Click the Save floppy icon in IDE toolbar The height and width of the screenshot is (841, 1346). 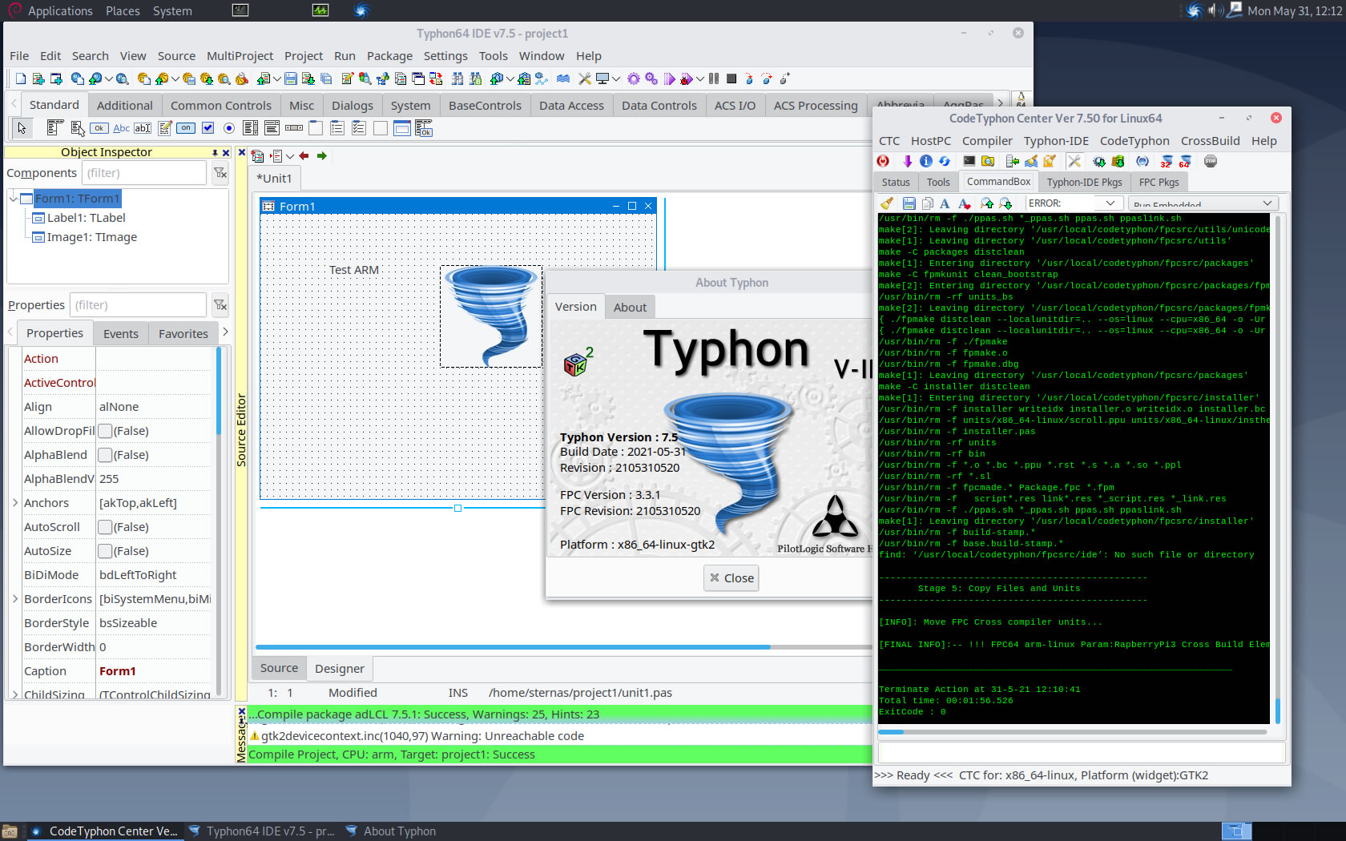pyautogui.click(x=290, y=78)
